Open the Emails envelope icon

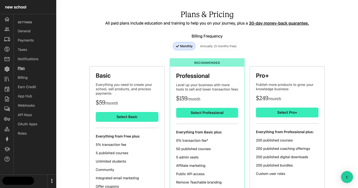click(x=7, y=59)
